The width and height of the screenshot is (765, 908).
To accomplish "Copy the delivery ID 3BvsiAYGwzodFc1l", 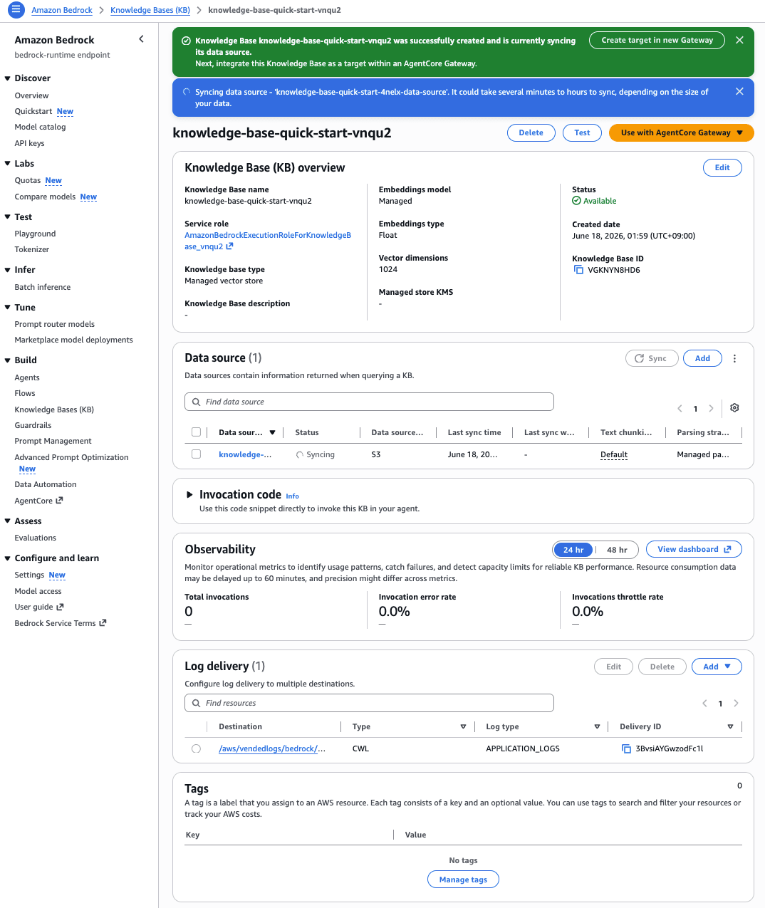I will click(626, 748).
